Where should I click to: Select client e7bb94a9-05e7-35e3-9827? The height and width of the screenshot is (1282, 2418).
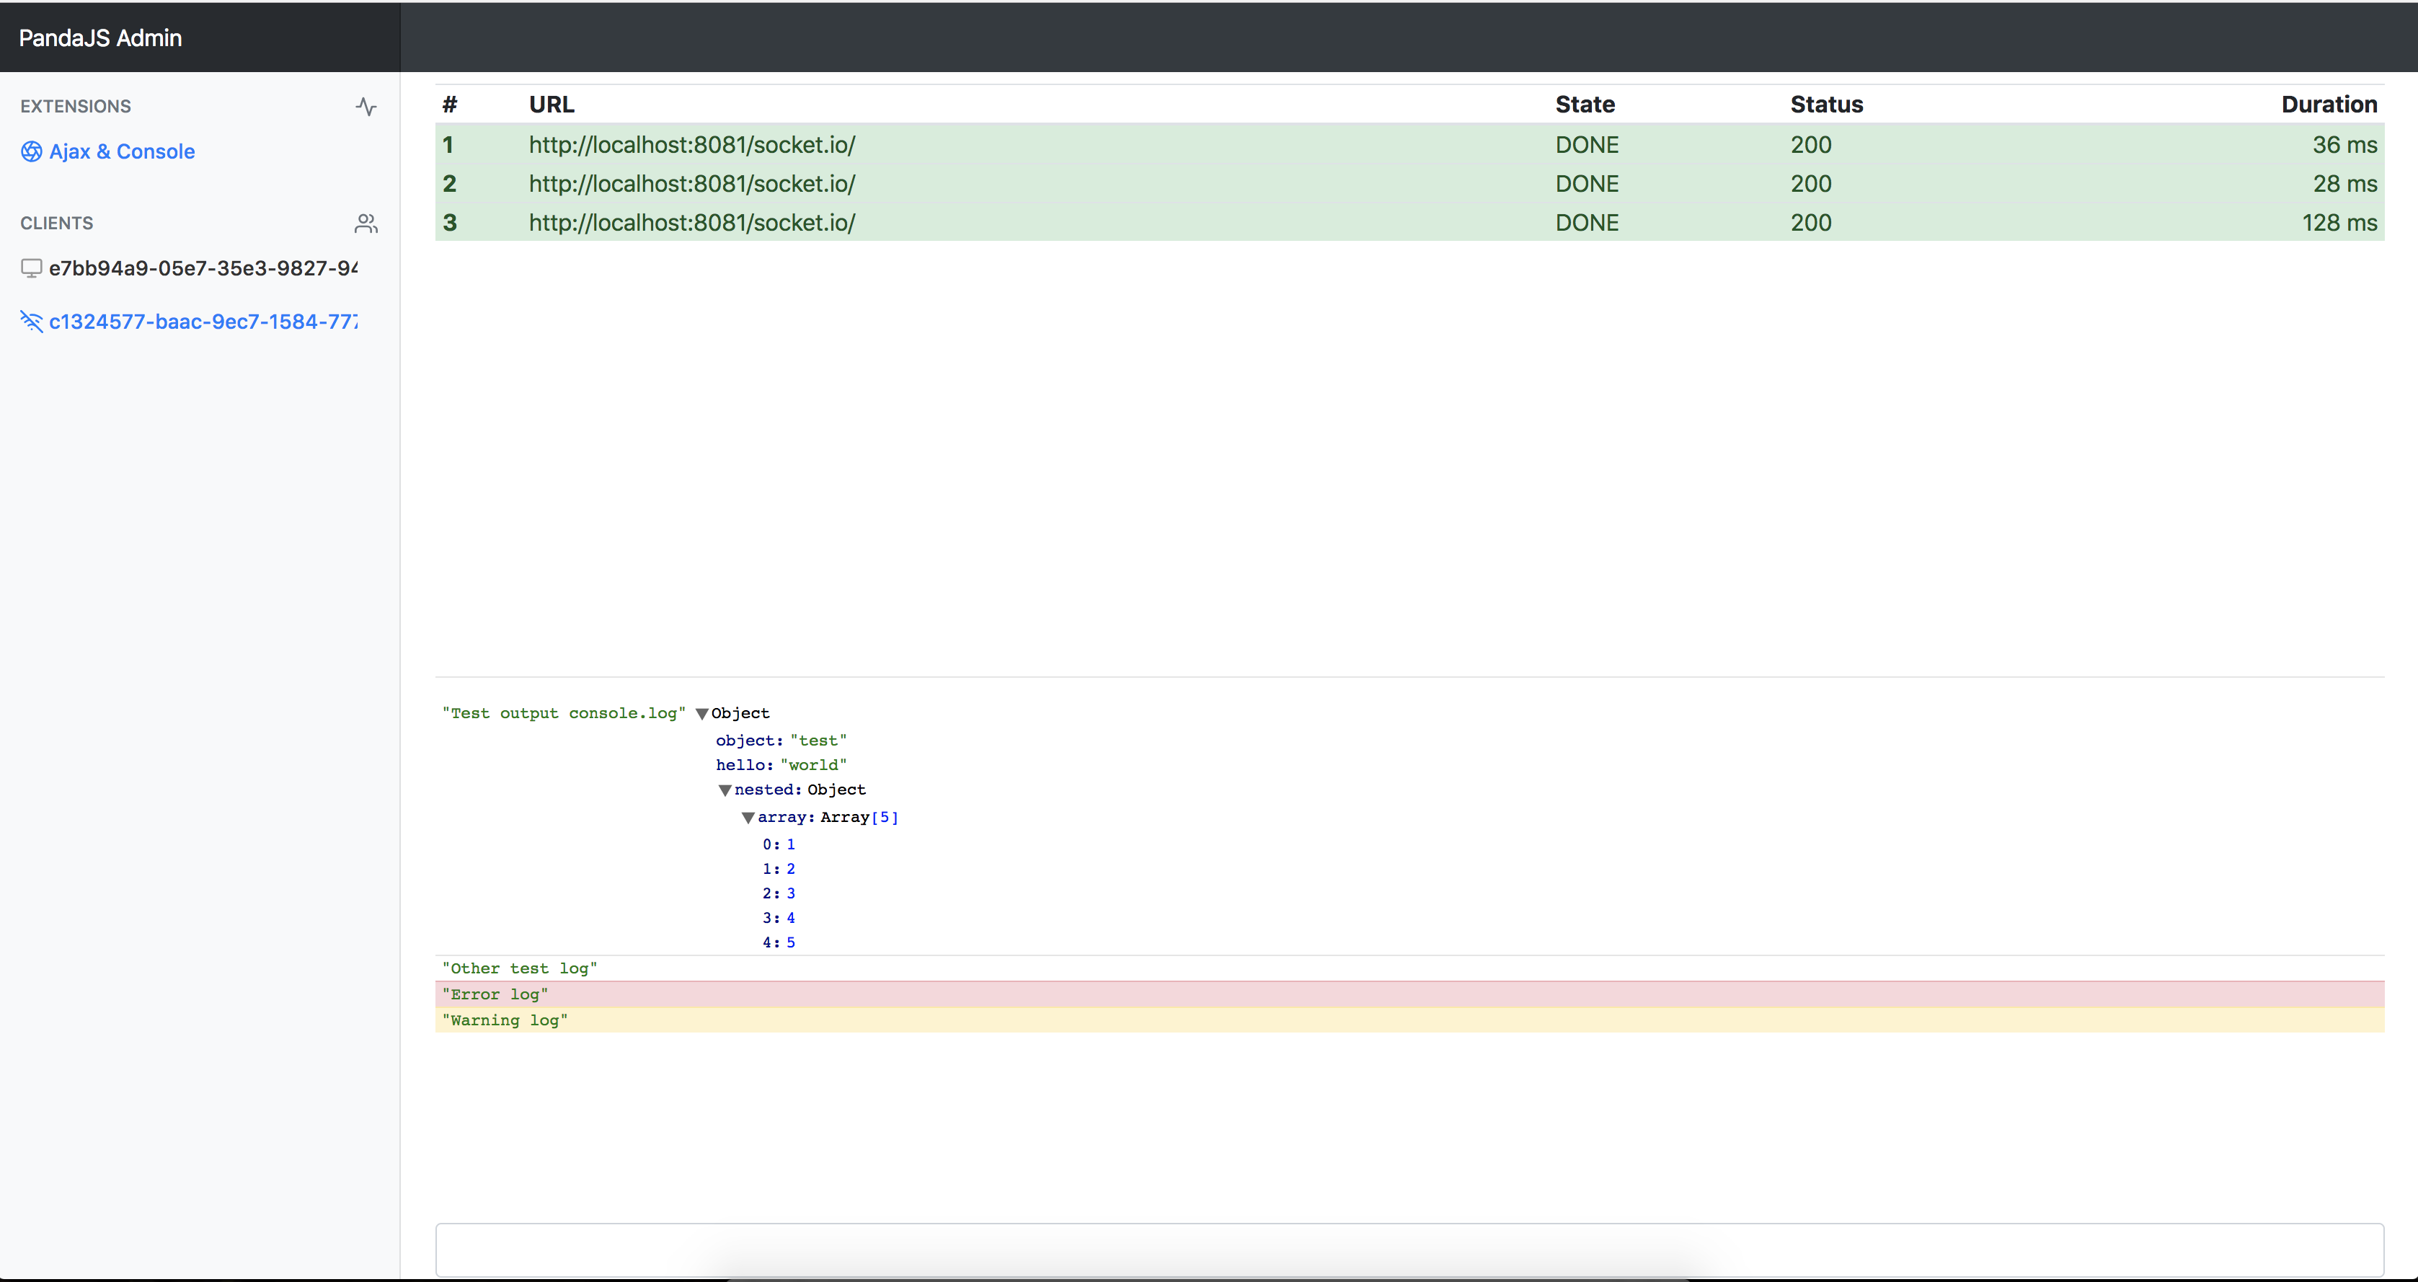(x=203, y=268)
